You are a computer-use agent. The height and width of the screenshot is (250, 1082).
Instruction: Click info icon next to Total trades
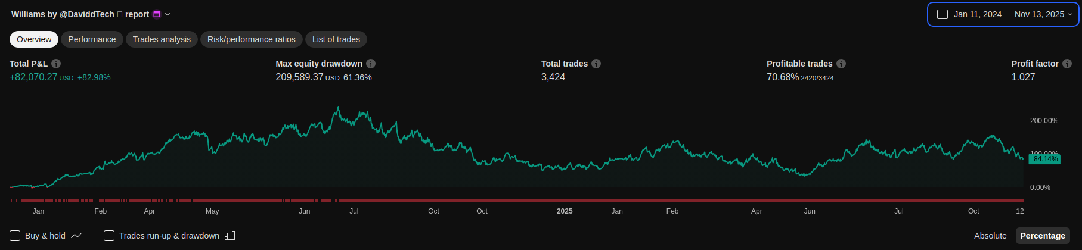(x=596, y=64)
